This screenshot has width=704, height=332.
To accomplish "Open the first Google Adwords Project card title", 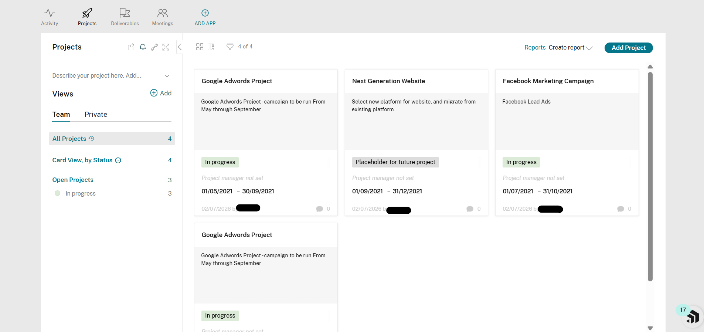I will [x=237, y=81].
